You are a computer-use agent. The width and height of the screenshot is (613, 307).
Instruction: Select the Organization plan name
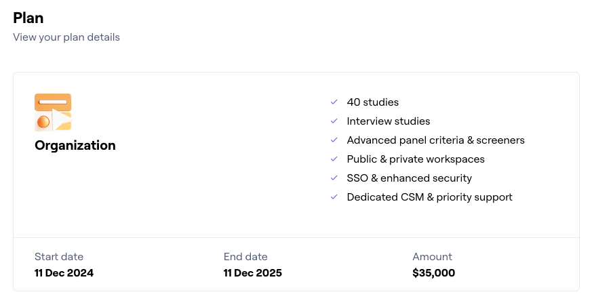(x=75, y=145)
